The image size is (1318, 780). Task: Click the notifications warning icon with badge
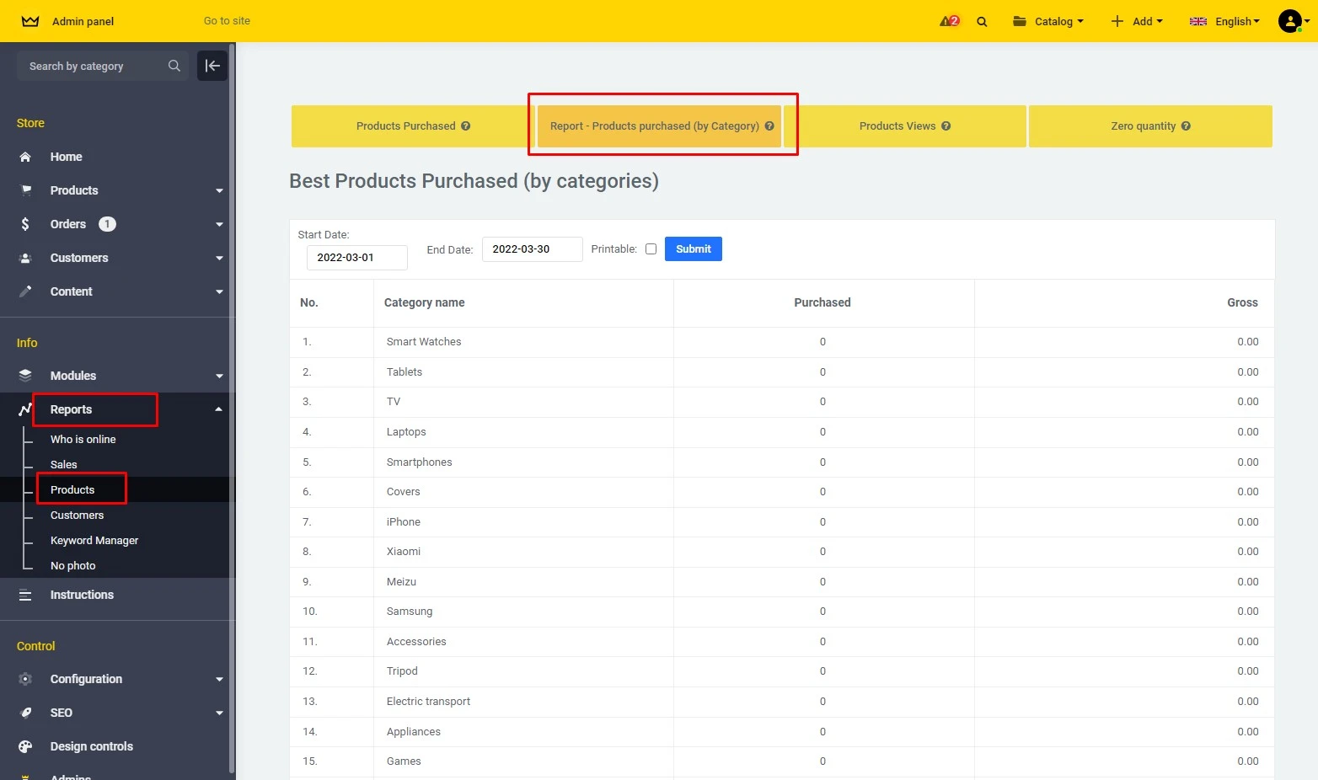[949, 21]
